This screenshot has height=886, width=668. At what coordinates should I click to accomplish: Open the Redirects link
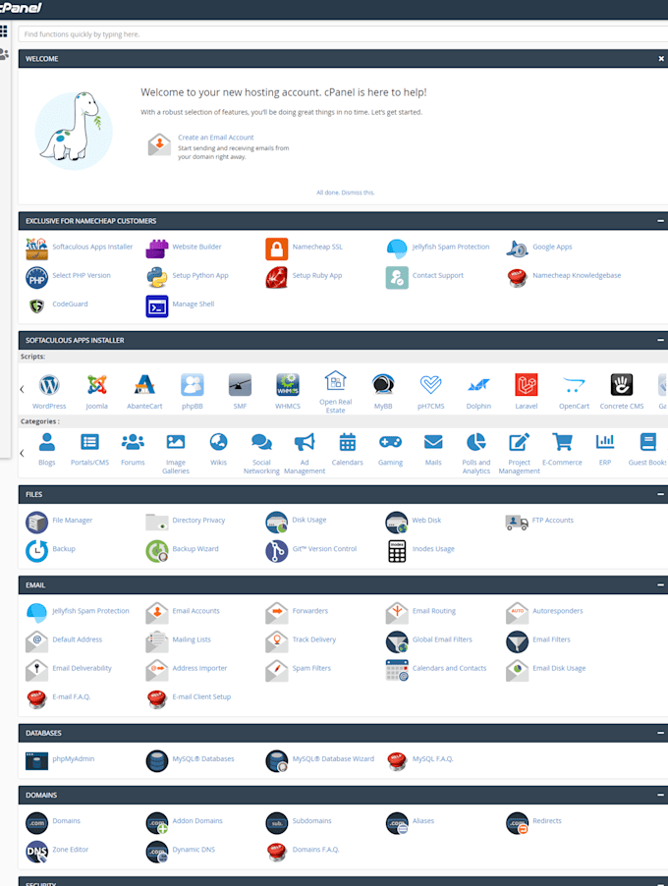(547, 821)
